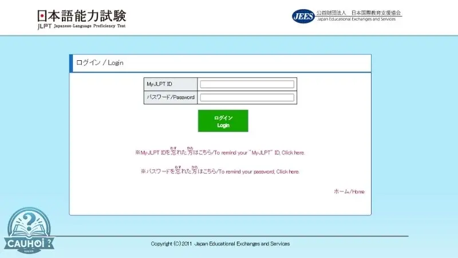Click the MyJLPT ID input field
This screenshot has height=258, width=458.
pos(247,84)
